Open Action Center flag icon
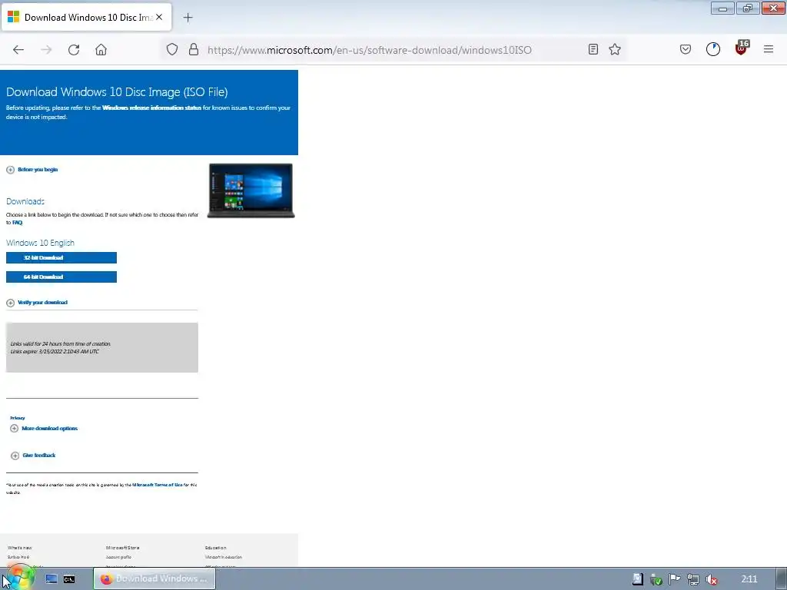The image size is (787, 590). tap(674, 579)
